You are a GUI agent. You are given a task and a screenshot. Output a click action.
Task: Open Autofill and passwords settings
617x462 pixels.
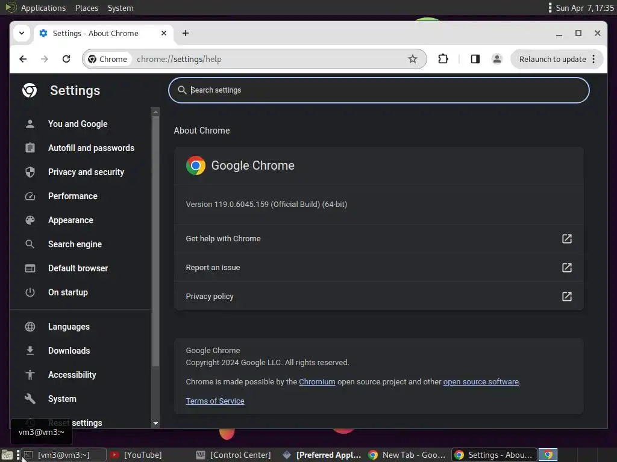92,148
